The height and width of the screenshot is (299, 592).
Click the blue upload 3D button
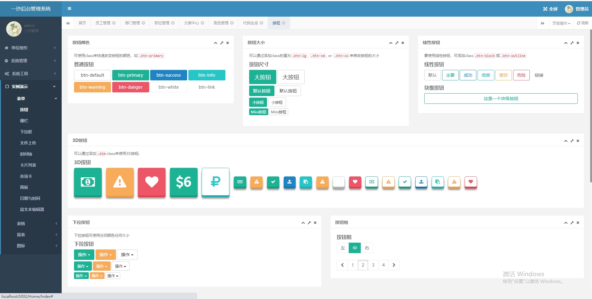pyautogui.click(x=290, y=182)
